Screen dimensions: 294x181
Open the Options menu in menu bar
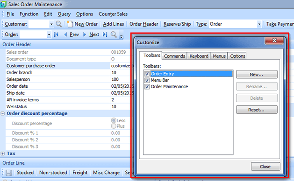[85, 14]
